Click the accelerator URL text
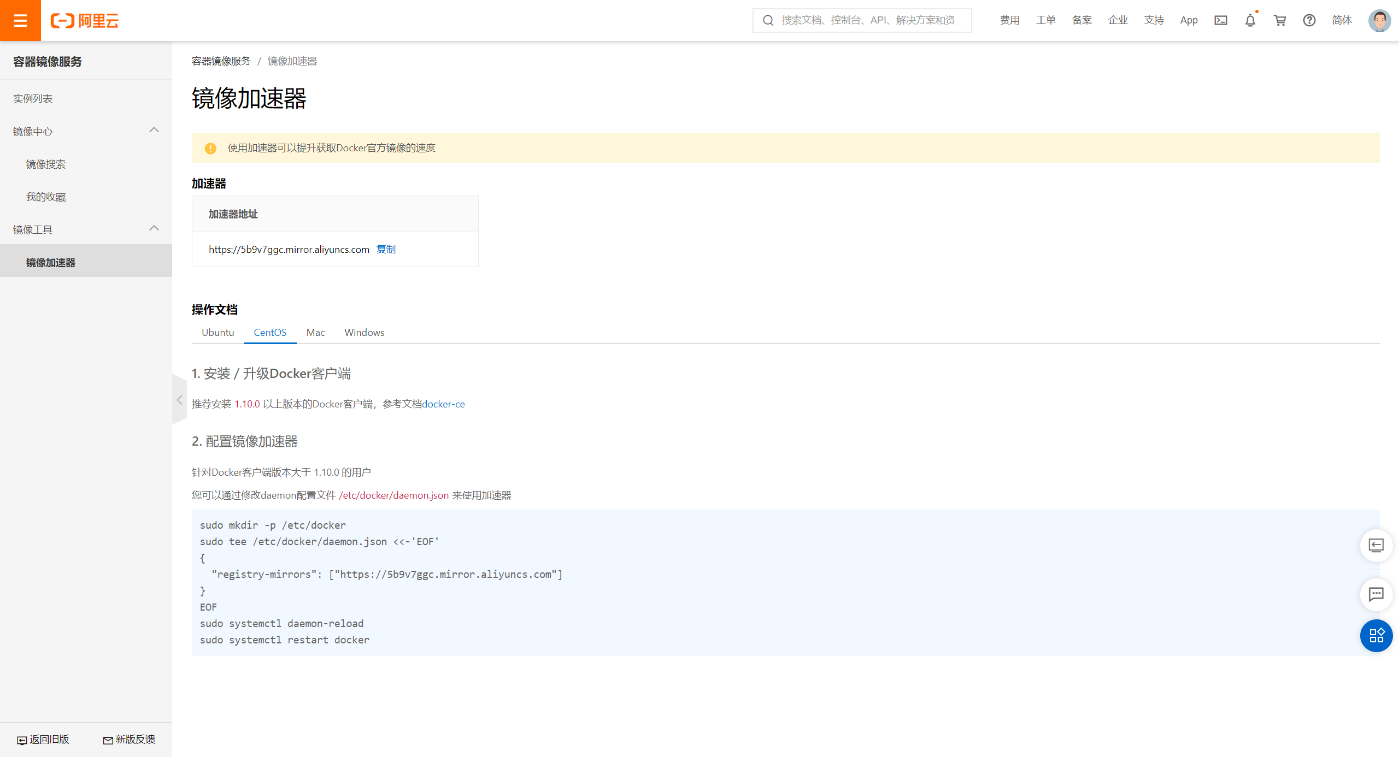The width and height of the screenshot is (1399, 757). [289, 250]
